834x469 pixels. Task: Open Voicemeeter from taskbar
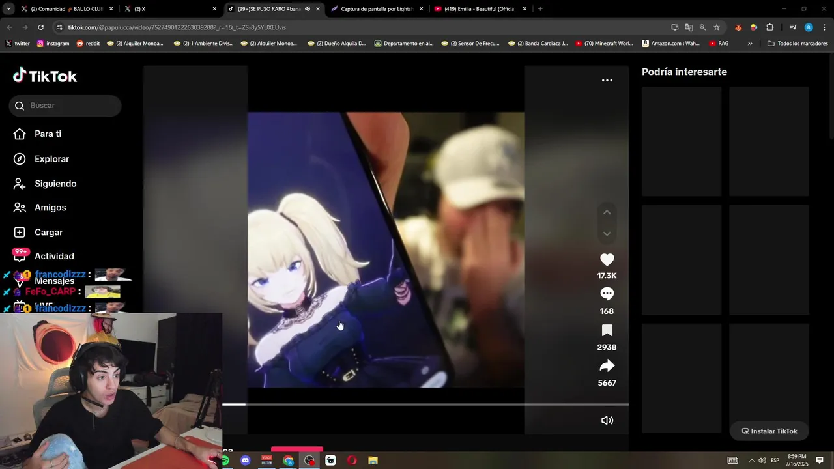pyautogui.click(x=266, y=461)
